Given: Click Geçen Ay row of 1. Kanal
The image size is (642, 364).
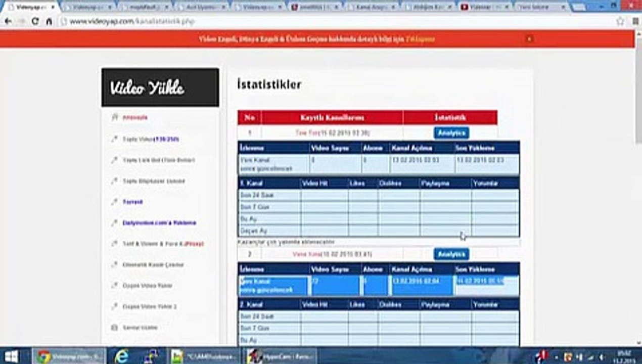Looking at the screenshot, I should (x=379, y=230).
